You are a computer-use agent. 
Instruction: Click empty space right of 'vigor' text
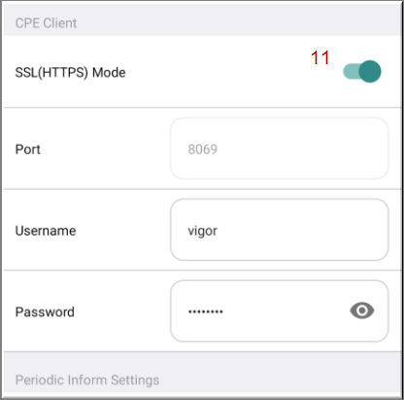(x=301, y=230)
